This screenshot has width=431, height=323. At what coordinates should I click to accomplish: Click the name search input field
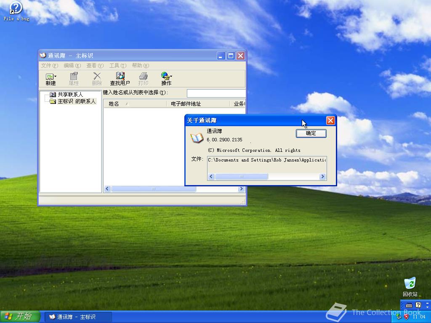pyautogui.click(x=216, y=93)
